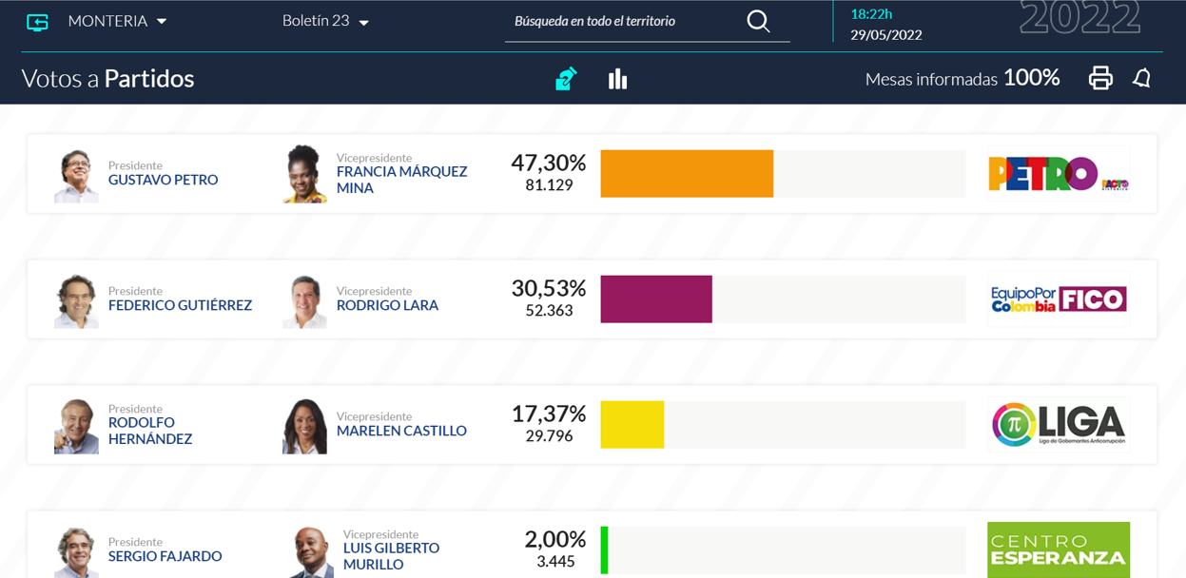Open notifications bell icon

pyautogui.click(x=1142, y=78)
